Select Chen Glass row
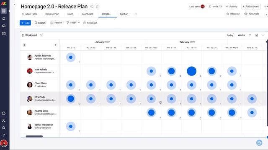Viewport: 268px width, 150px height. coord(40,85)
